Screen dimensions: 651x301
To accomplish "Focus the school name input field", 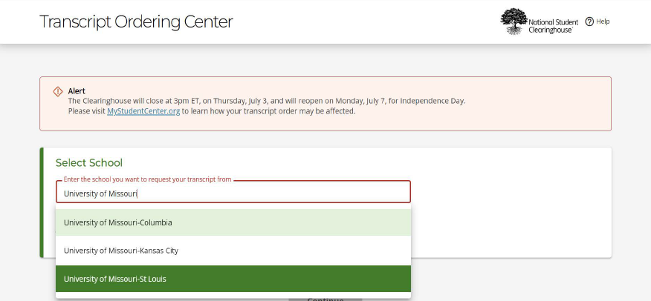I will coord(268,193).
